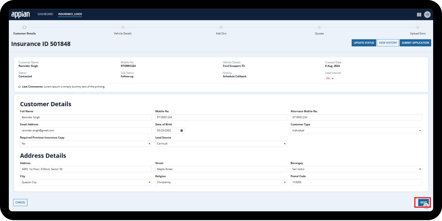The height and width of the screenshot is (221, 442).
Task: Click the Submit Application button
Action: pyautogui.click(x=415, y=43)
